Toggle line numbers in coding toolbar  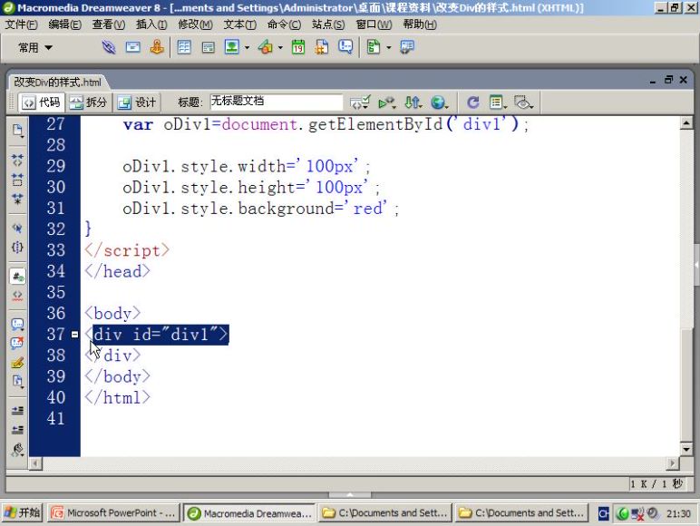[x=17, y=277]
